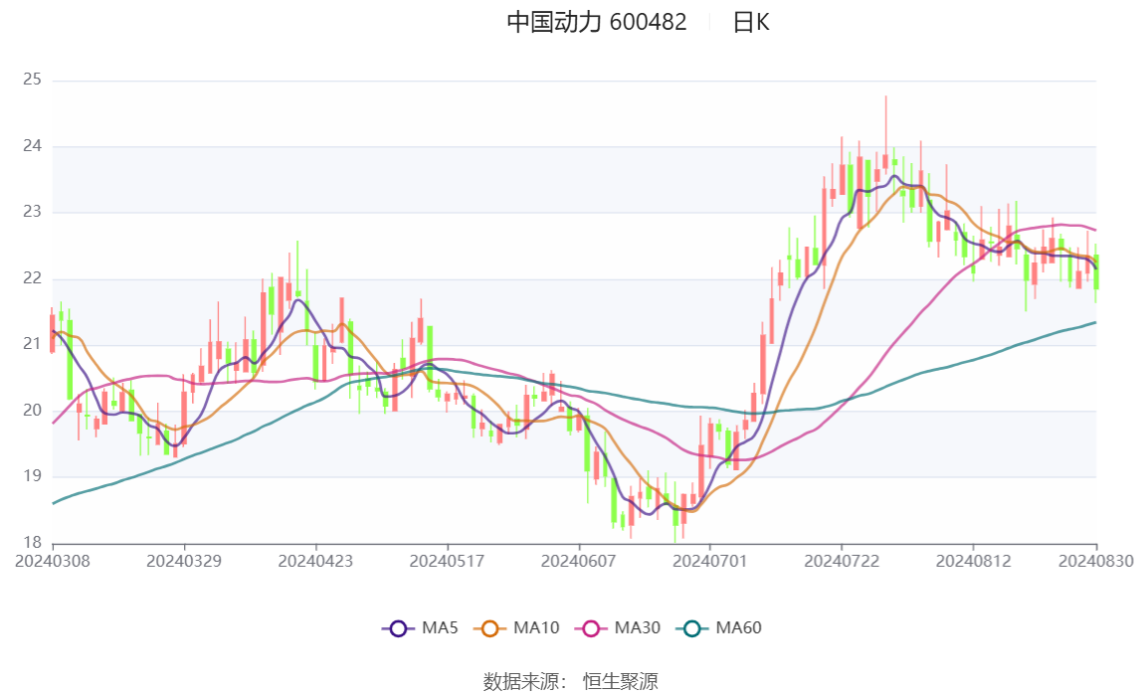Click the 24 price axis label
Image resolution: width=1141 pixels, height=695 pixels.
32,145
